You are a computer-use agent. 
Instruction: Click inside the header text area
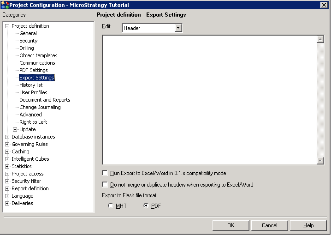click(x=209, y=99)
